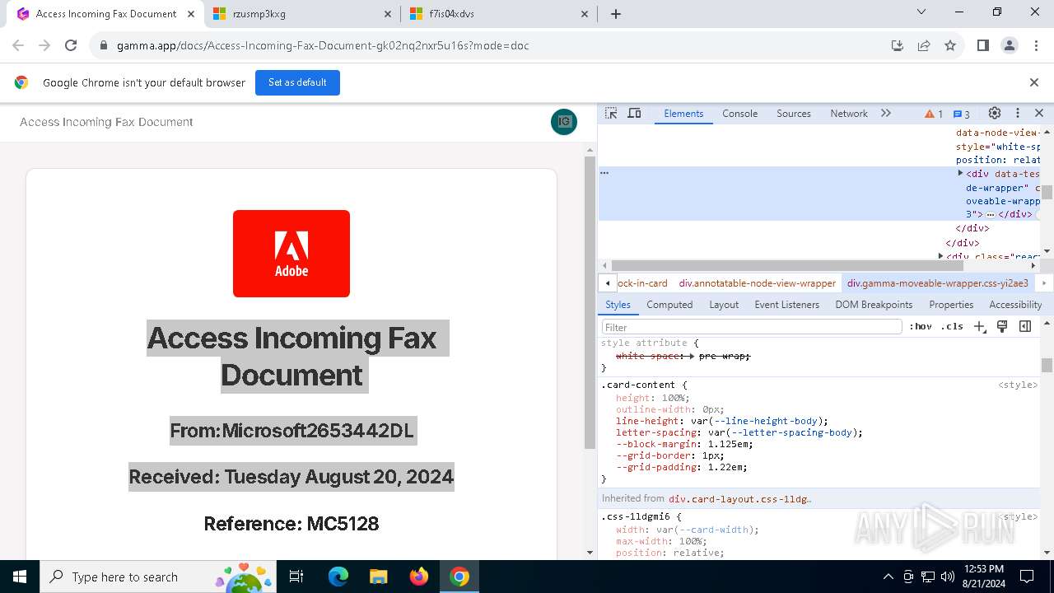
Task: Click the Chrome forward arrow
Action: pos(44,45)
